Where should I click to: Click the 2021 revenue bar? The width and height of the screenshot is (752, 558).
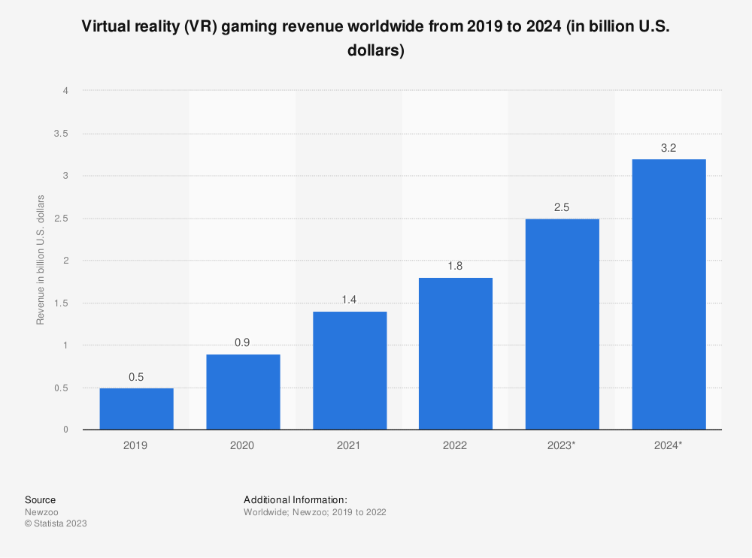350,370
